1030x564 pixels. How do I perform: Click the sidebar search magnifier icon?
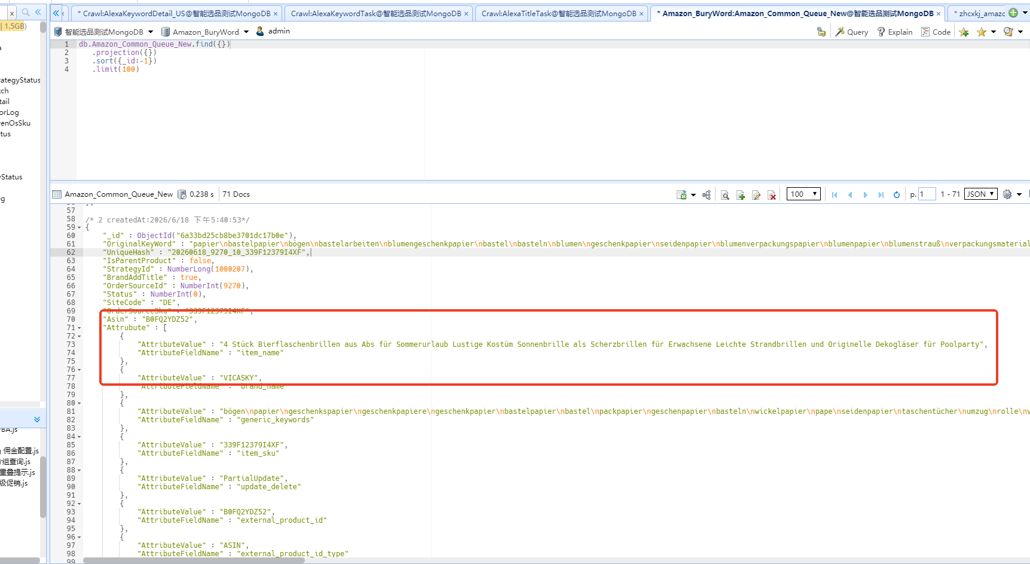(26, 12)
